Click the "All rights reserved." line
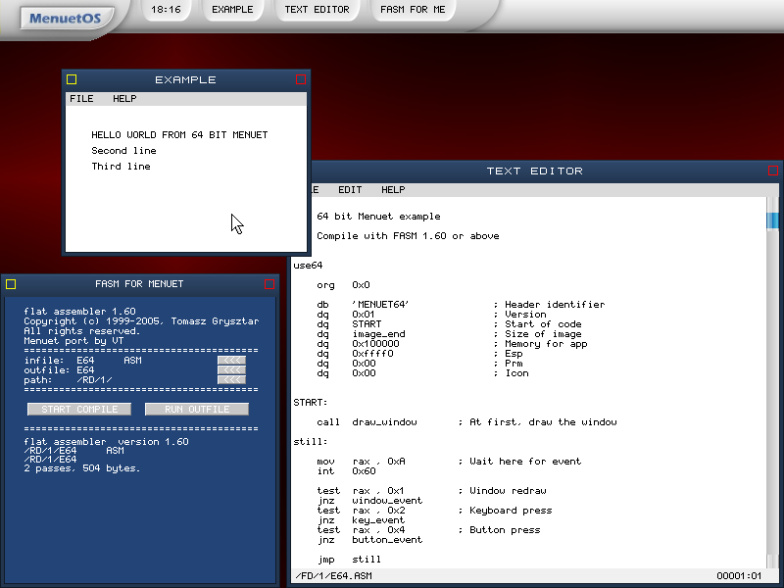Viewport: 784px width, 588px height. coord(82,331)
